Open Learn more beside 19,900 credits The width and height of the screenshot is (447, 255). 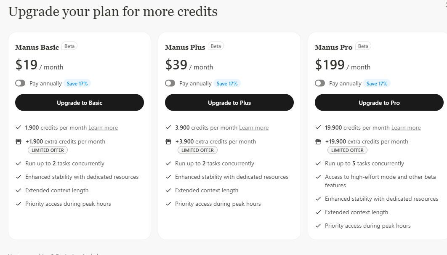(406, 127)
